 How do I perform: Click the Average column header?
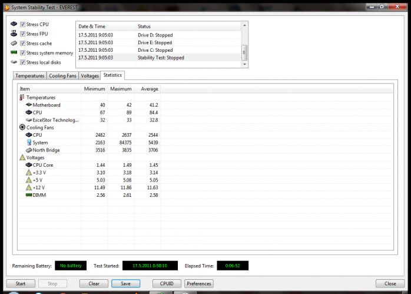point(147,89)
